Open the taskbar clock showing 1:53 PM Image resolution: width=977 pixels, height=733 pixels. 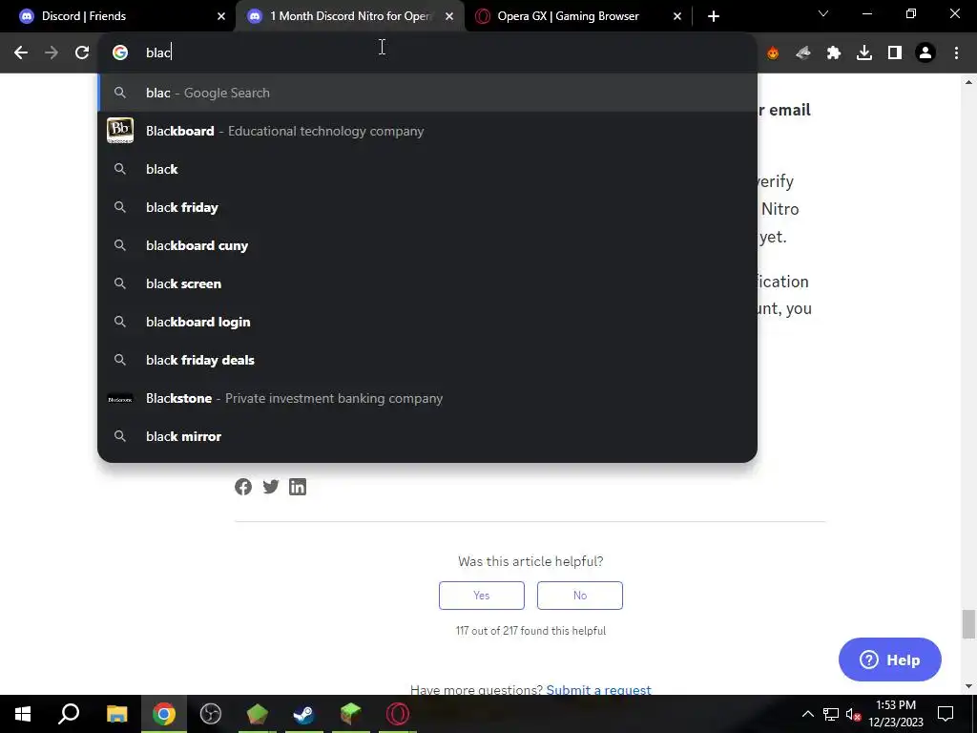(896, 714)
